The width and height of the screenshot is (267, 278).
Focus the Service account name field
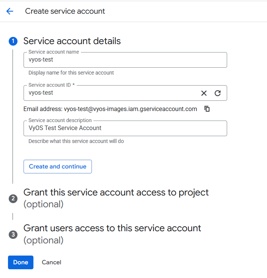click(125, 60)
